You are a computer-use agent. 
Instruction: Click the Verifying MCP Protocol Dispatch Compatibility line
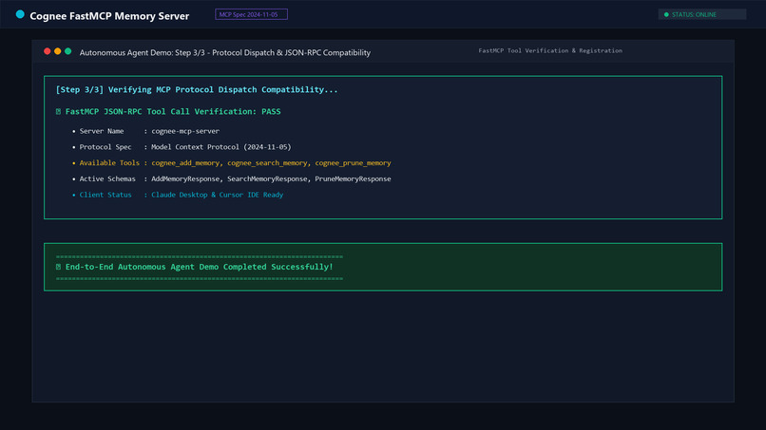[197, 90]
